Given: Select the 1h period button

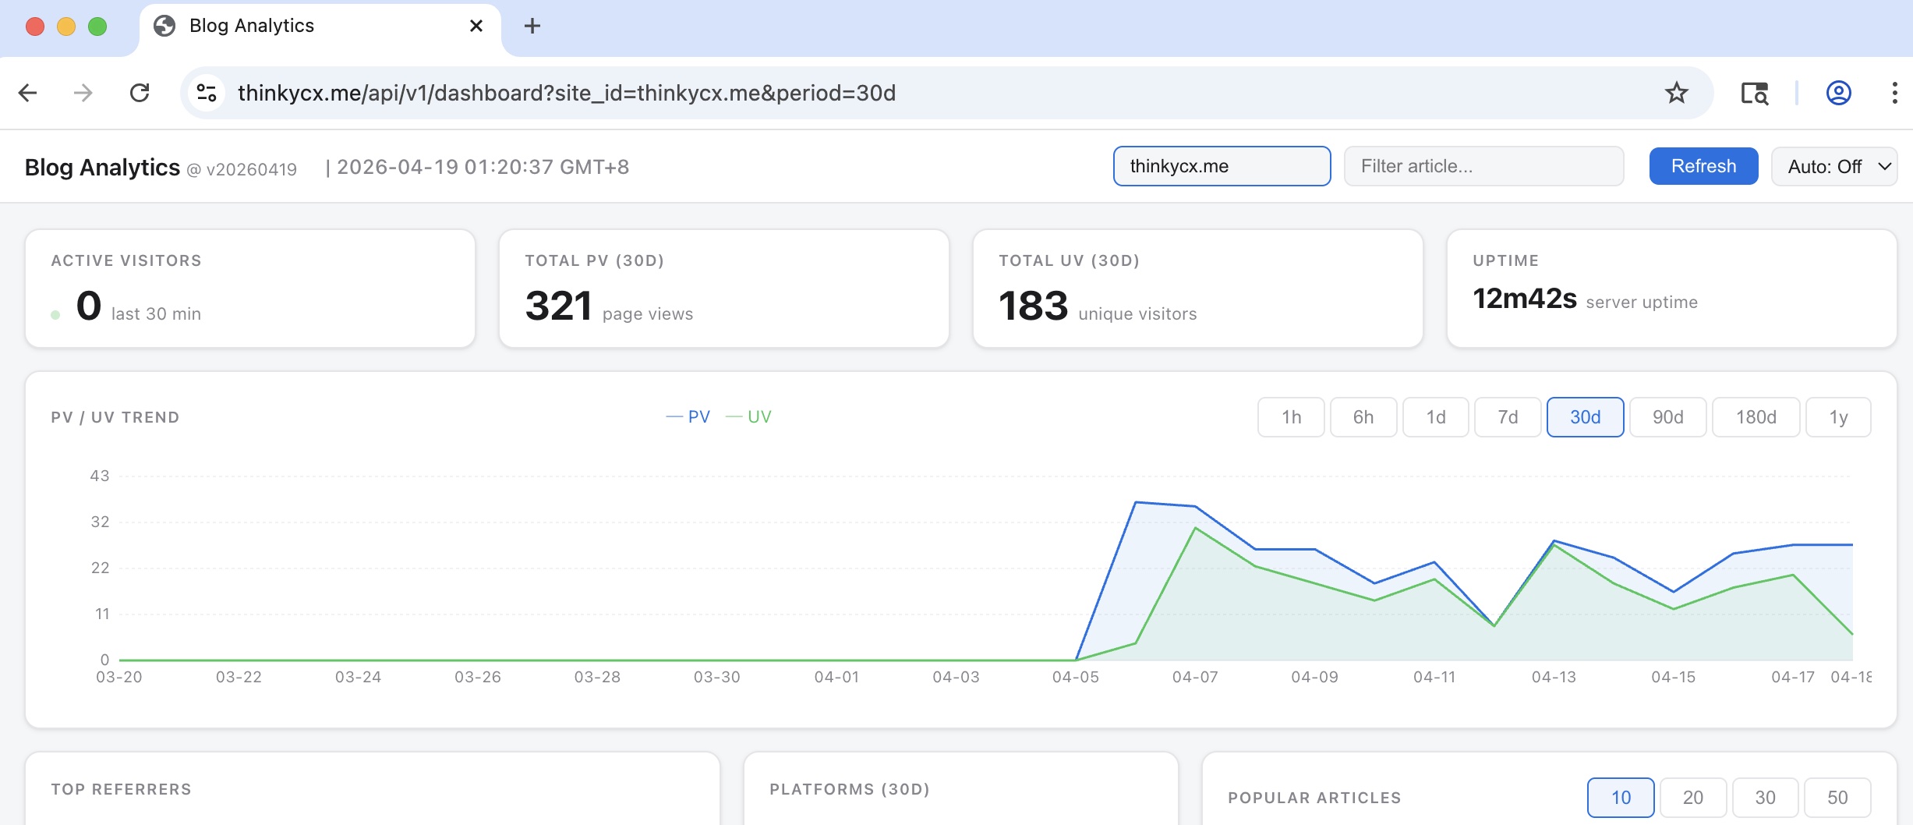Looking at the screenshot, I should [x=1291, y=417].
